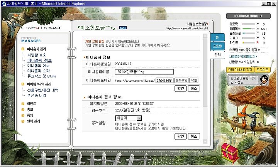278x167 pixels.
Task: Click the bullet icon next to 홍보
Action: tap(23, 110)
